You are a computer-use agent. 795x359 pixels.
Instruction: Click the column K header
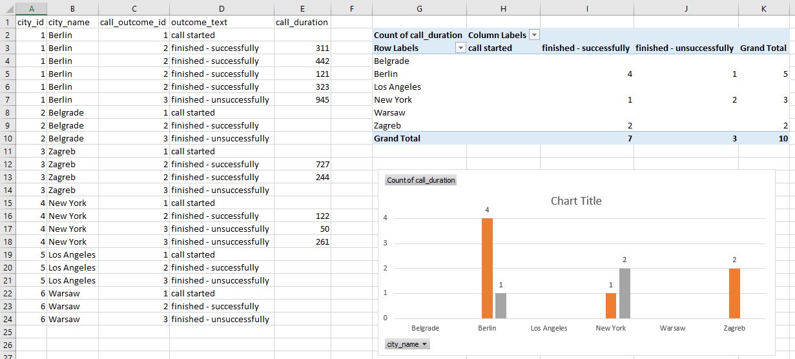pyautogui.click(x=763, y=8)
